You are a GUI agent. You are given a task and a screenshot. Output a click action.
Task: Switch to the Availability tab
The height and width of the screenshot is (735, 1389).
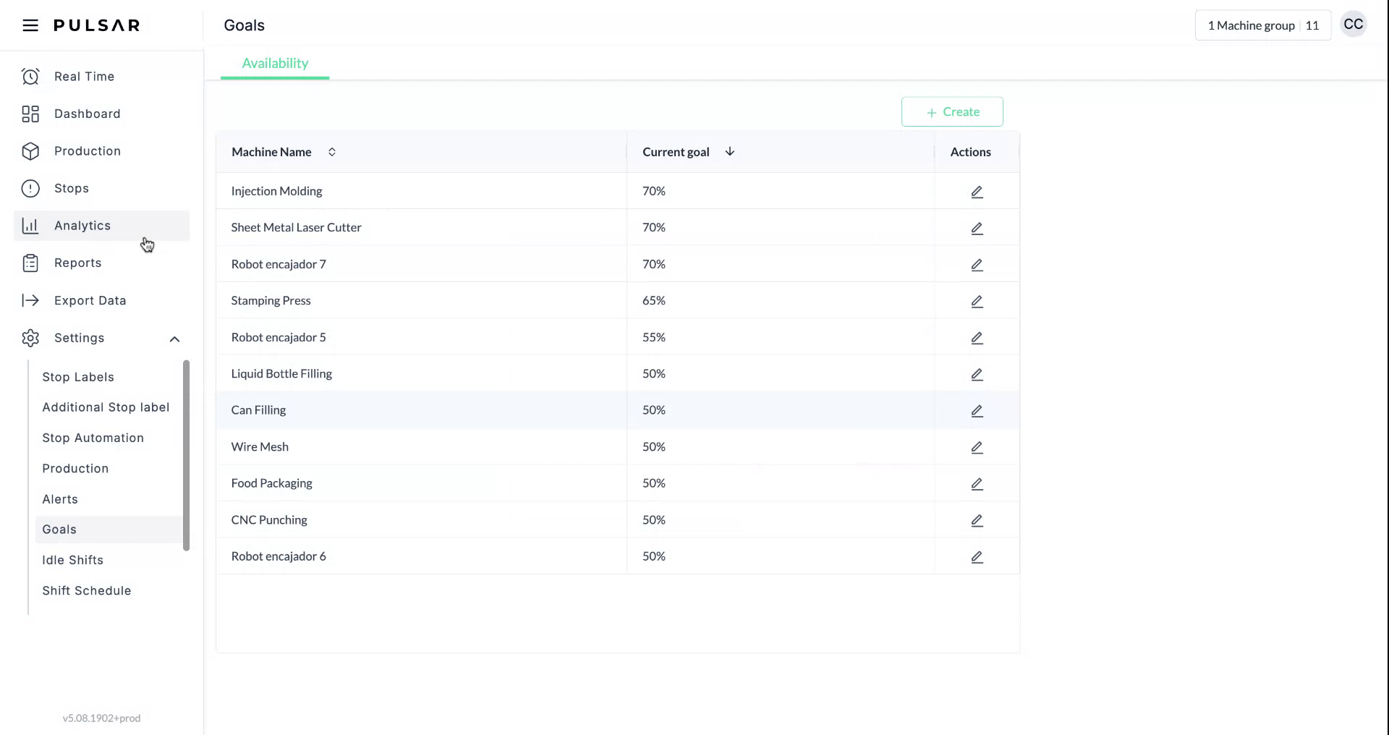click(274, 63)
